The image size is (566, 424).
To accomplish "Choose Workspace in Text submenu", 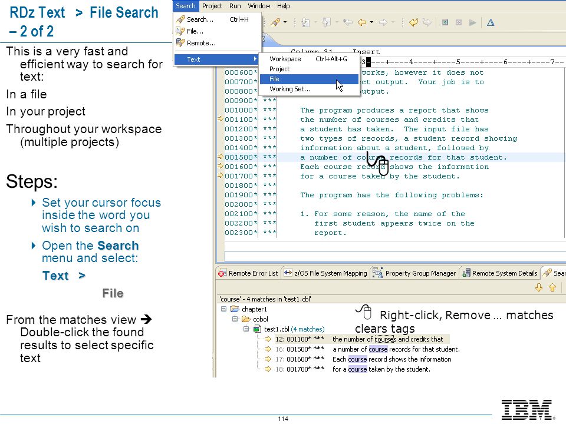I will tap(309, 59).
